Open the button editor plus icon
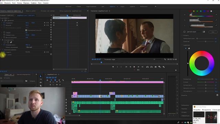The width and height of the screenshot is (220, 124). (x=176, y=70)
